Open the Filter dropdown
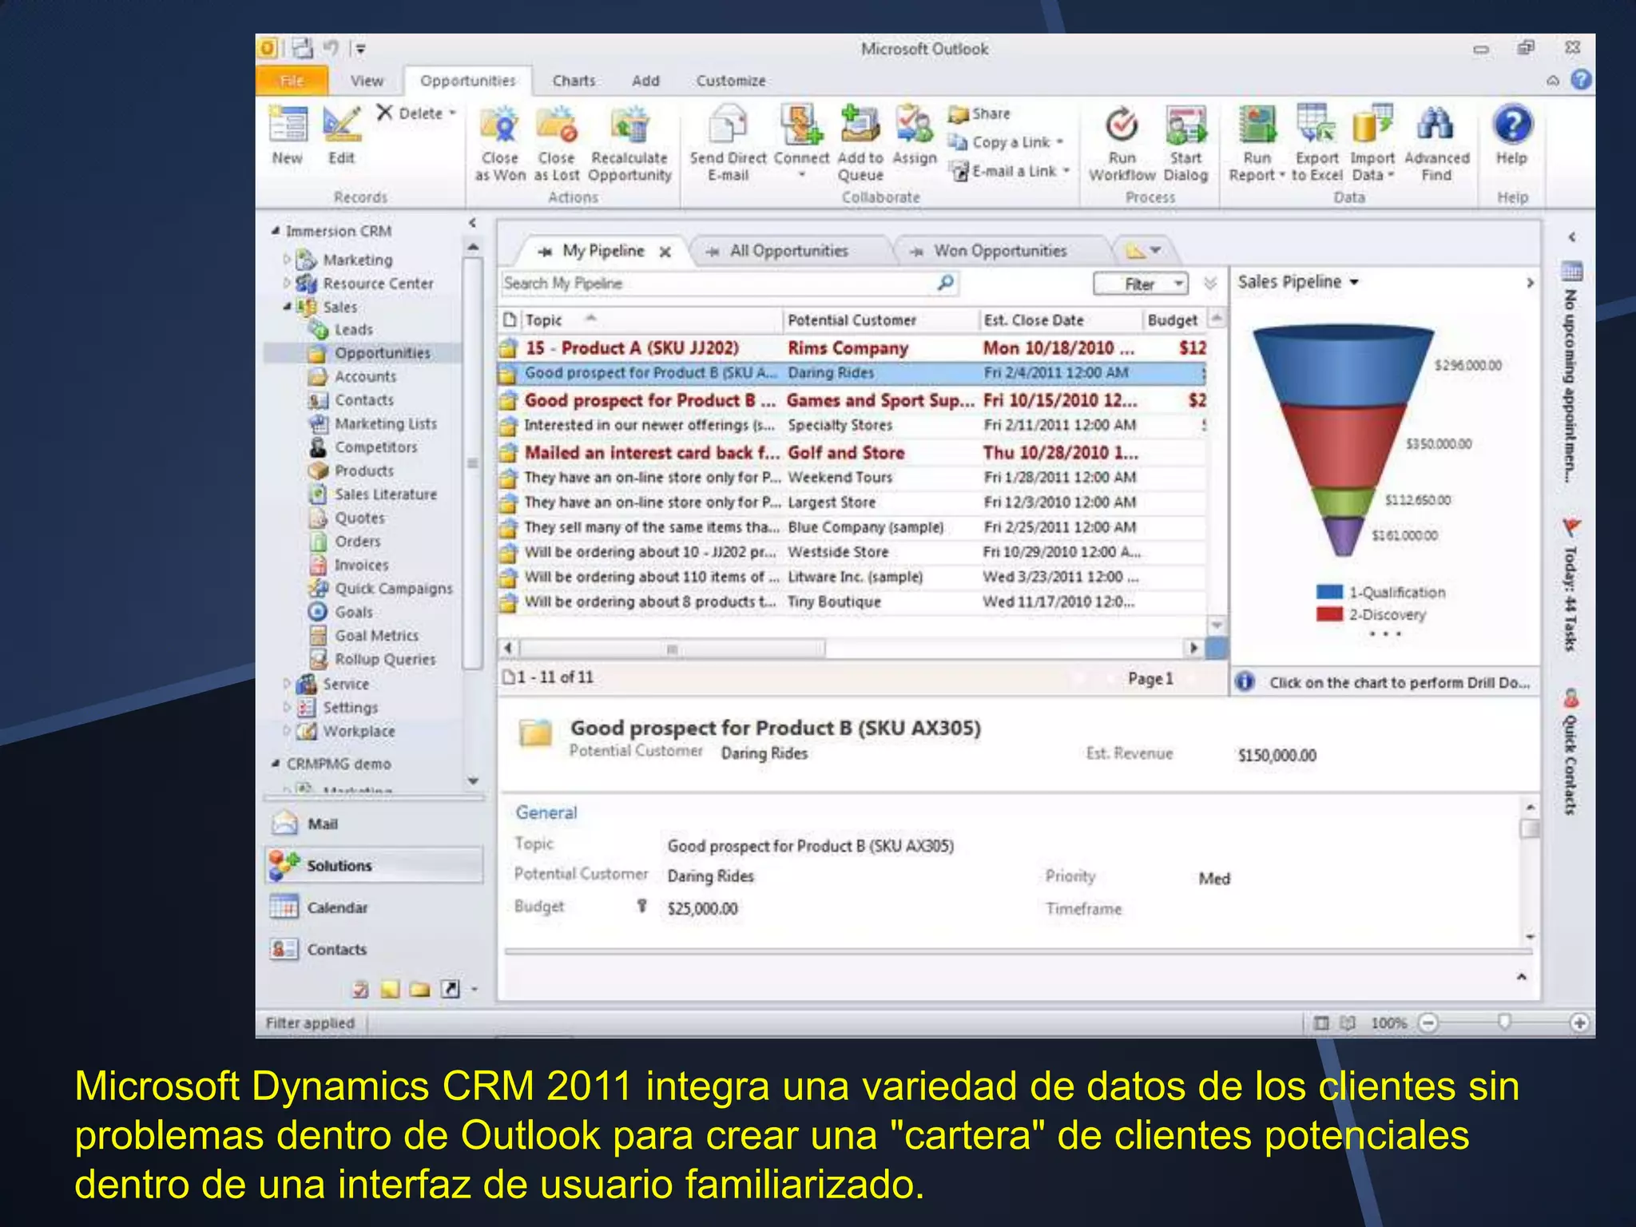1636x1227 pixels. coord(1140,284)
